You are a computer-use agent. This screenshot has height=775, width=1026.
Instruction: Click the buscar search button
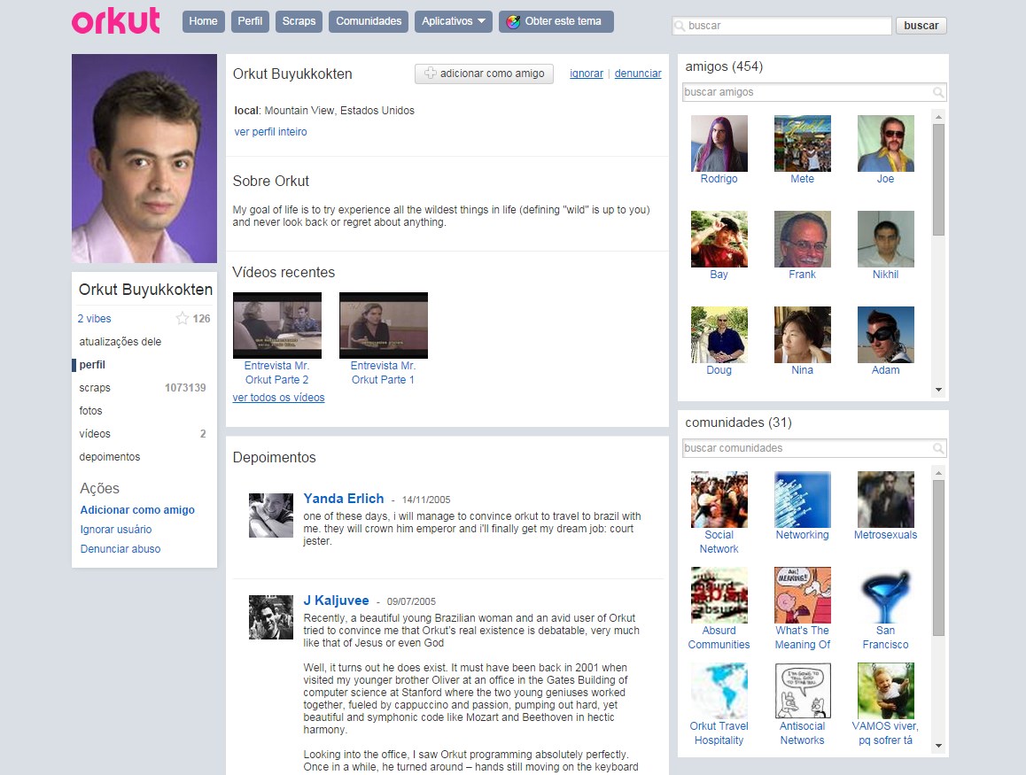[921, 26]
